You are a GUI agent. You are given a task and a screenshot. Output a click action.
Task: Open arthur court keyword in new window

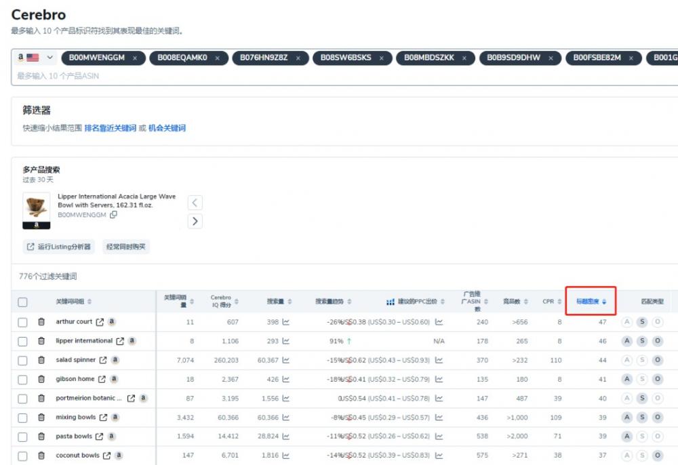(x=100, y=322)
